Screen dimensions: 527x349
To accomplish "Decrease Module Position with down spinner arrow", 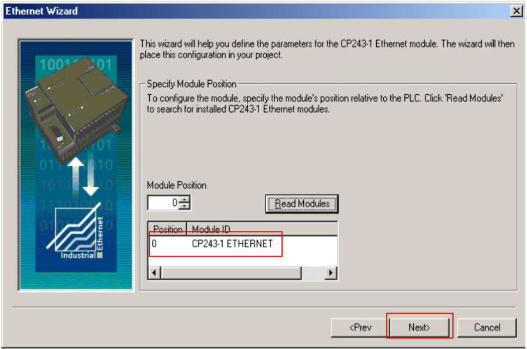I will (x=184, y=206).
